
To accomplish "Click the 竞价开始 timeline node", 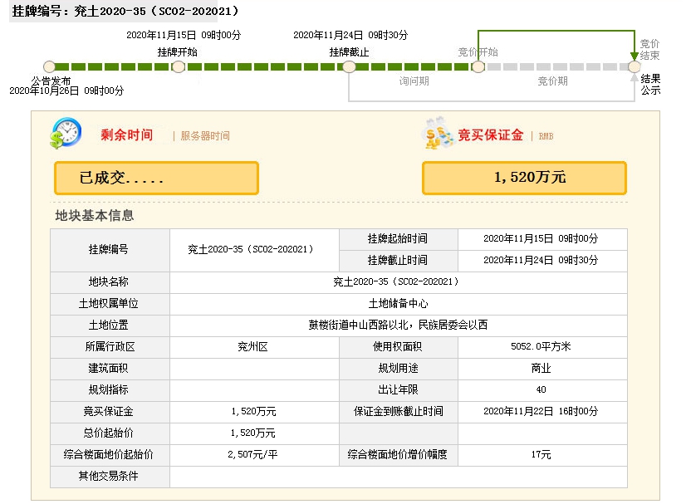I will pos(478,66).
